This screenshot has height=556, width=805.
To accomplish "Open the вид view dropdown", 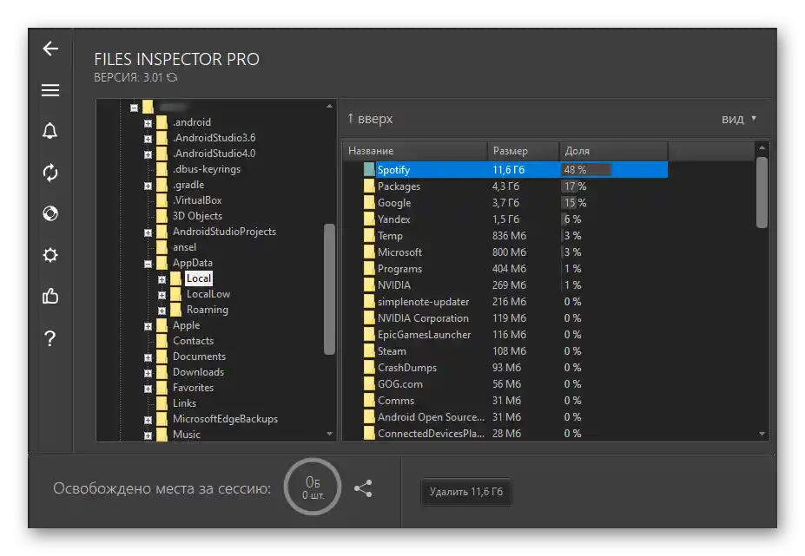I will [739, 119].
